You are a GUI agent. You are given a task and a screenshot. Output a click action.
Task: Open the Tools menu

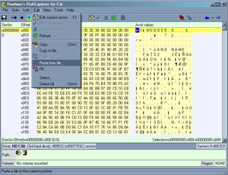point(59,10)
